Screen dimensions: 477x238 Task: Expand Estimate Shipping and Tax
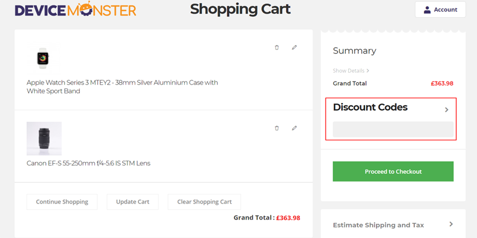pos(451,224)
